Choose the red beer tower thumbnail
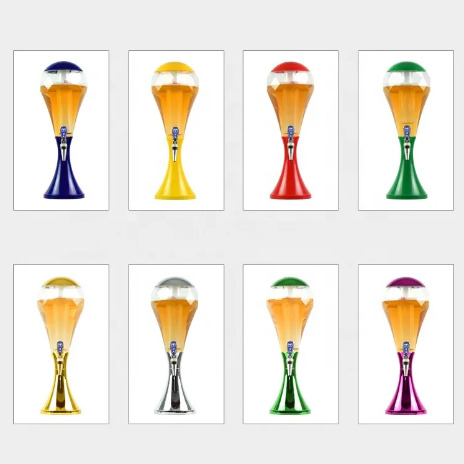Screen dimensions: 464x464 [291, 130]
